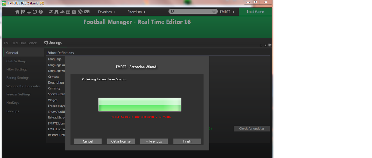The height and width of the screenshot is (158, 372).
Task: Click the Description setting row
Action: pos(56,83)
